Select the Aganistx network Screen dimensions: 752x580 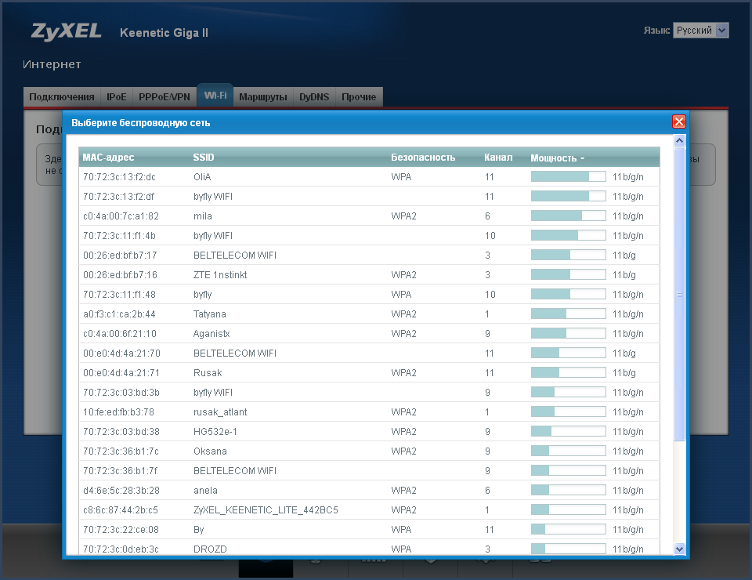pyautogui.click(x=369, y=334)
